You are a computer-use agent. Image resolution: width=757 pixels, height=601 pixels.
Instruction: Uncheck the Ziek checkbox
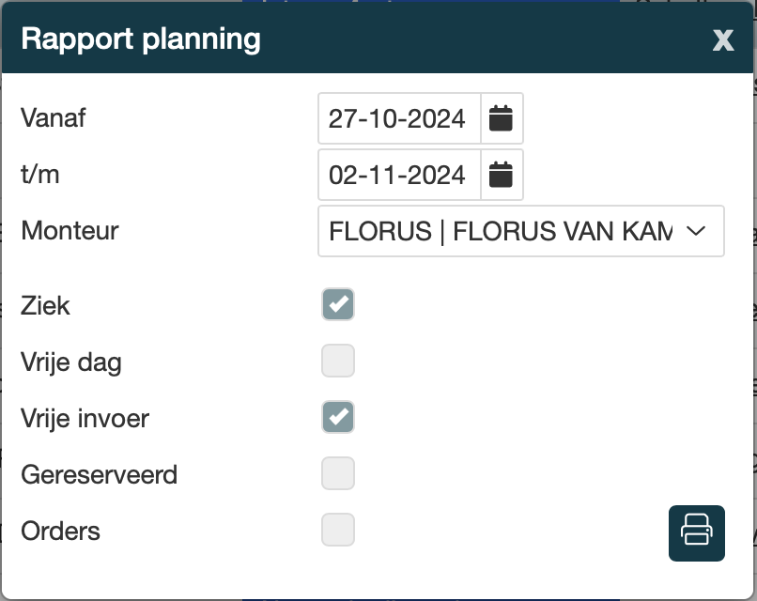[x=338, y=304]
